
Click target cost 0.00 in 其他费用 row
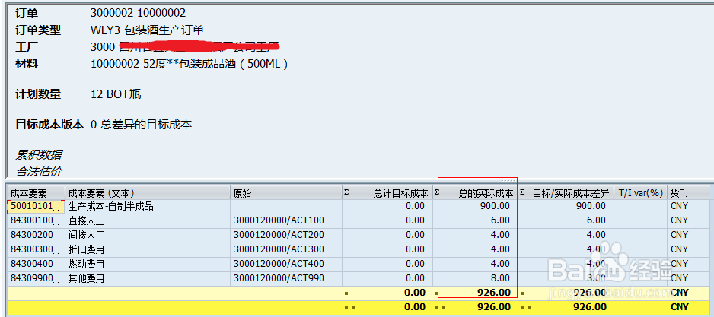(415, 278)
